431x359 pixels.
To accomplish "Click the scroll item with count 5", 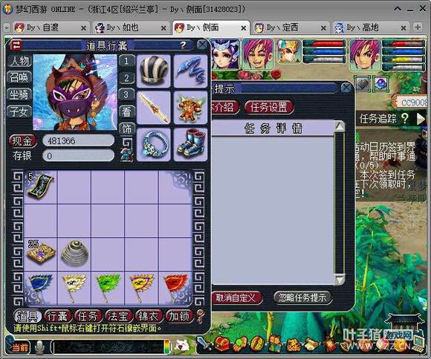I will [40, 187].
